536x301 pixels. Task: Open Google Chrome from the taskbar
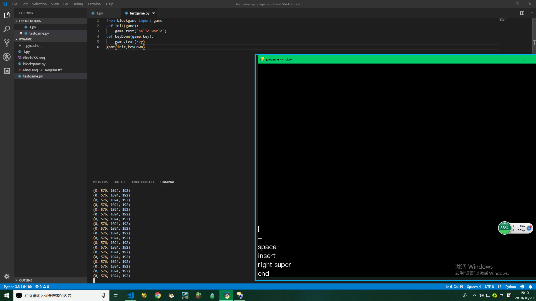click(158, 295)
